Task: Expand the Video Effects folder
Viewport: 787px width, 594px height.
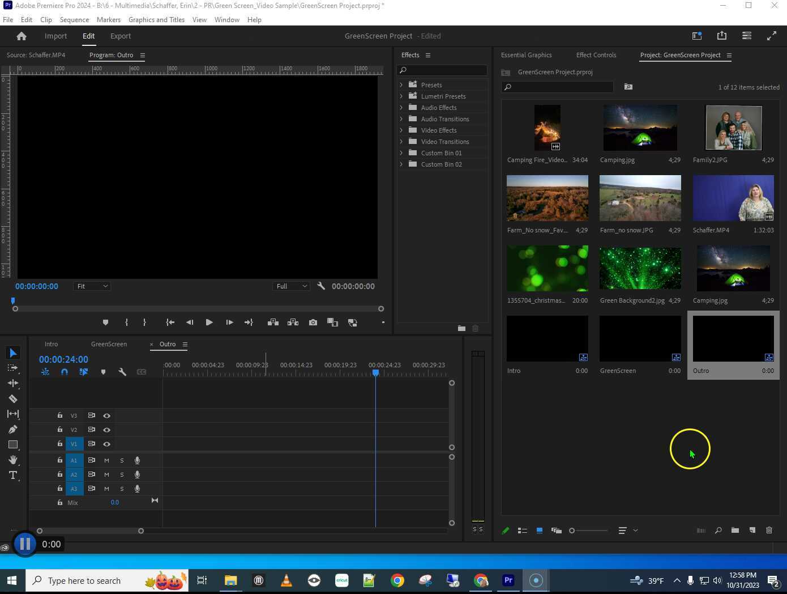Action: (x=401, y=130)
